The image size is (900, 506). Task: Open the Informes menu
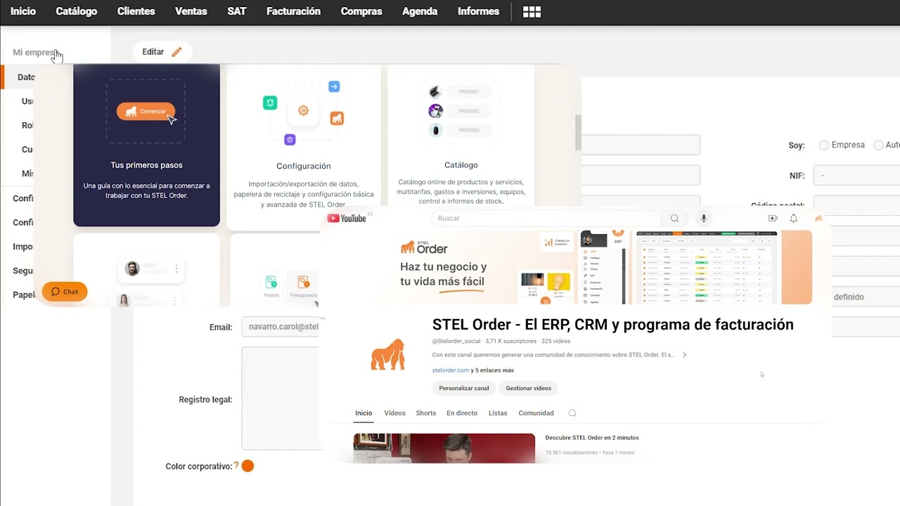click(478, 11)
